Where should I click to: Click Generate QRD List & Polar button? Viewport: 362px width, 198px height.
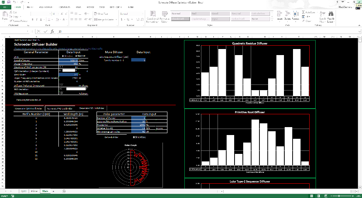[x=29, y=108]
